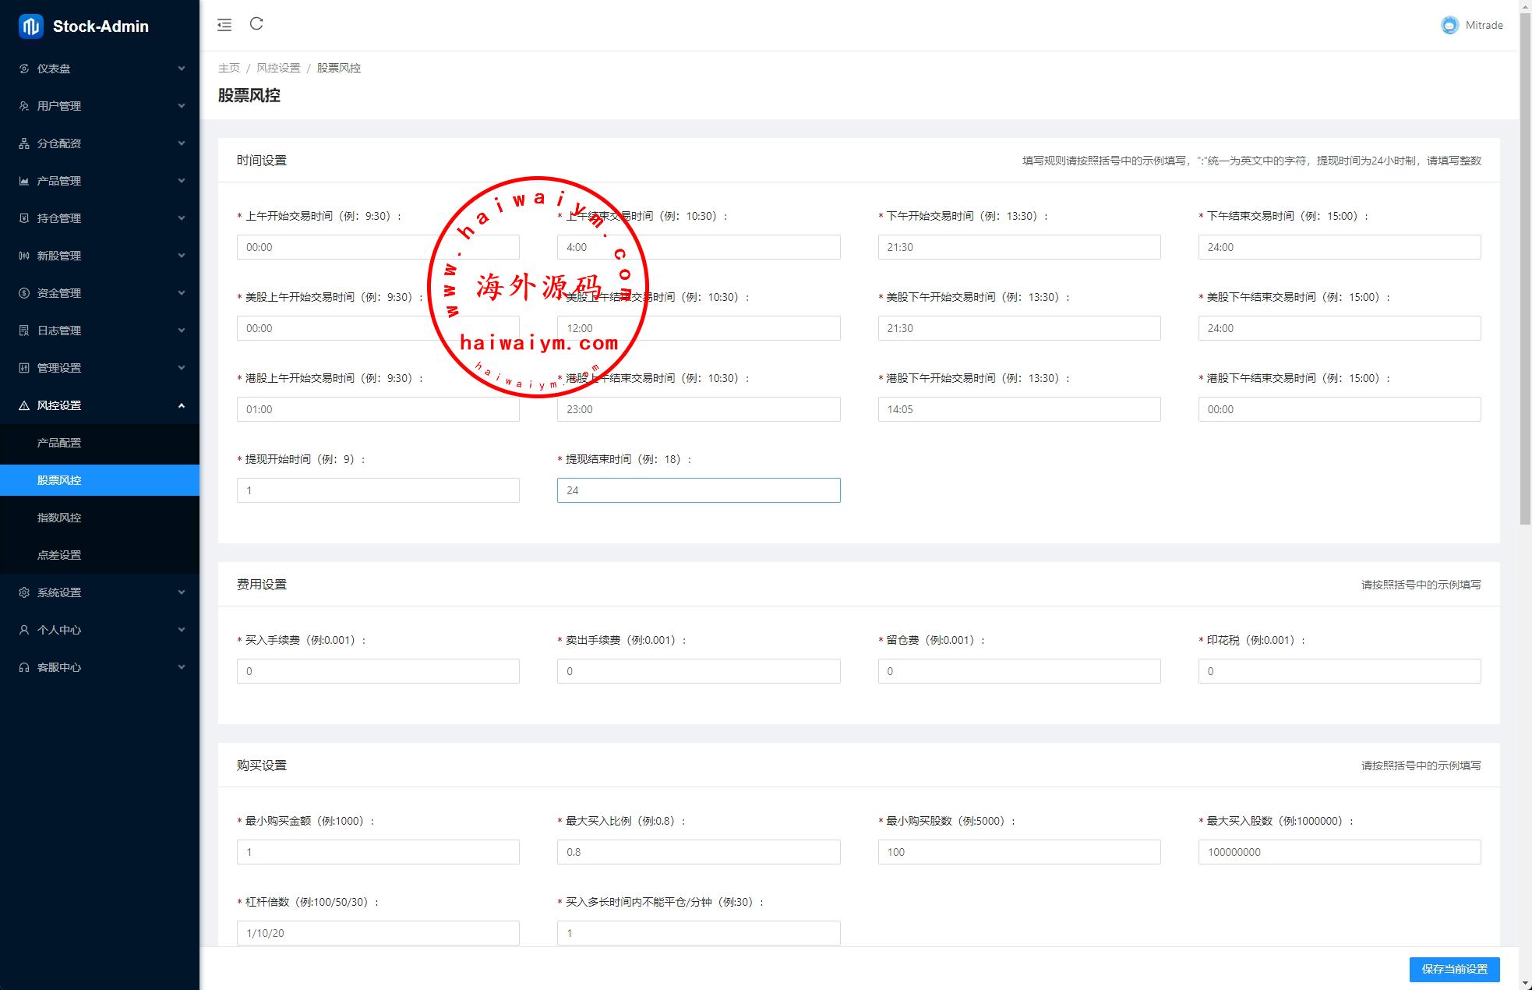The image size is (1532, 990).
Task: Click the 用户管理 user icon
Action: pos(24,106)
